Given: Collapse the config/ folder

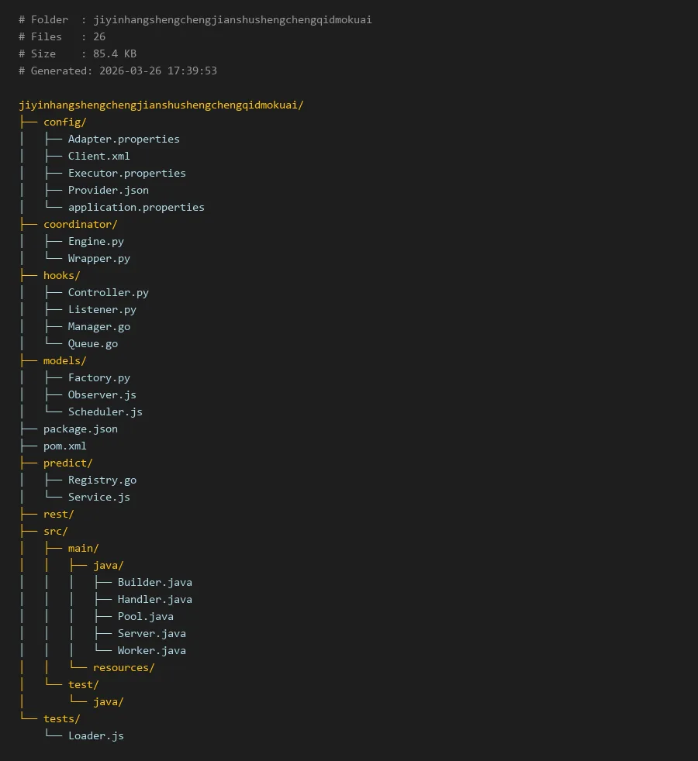Looking at the screenshot, I should [64, 122].
